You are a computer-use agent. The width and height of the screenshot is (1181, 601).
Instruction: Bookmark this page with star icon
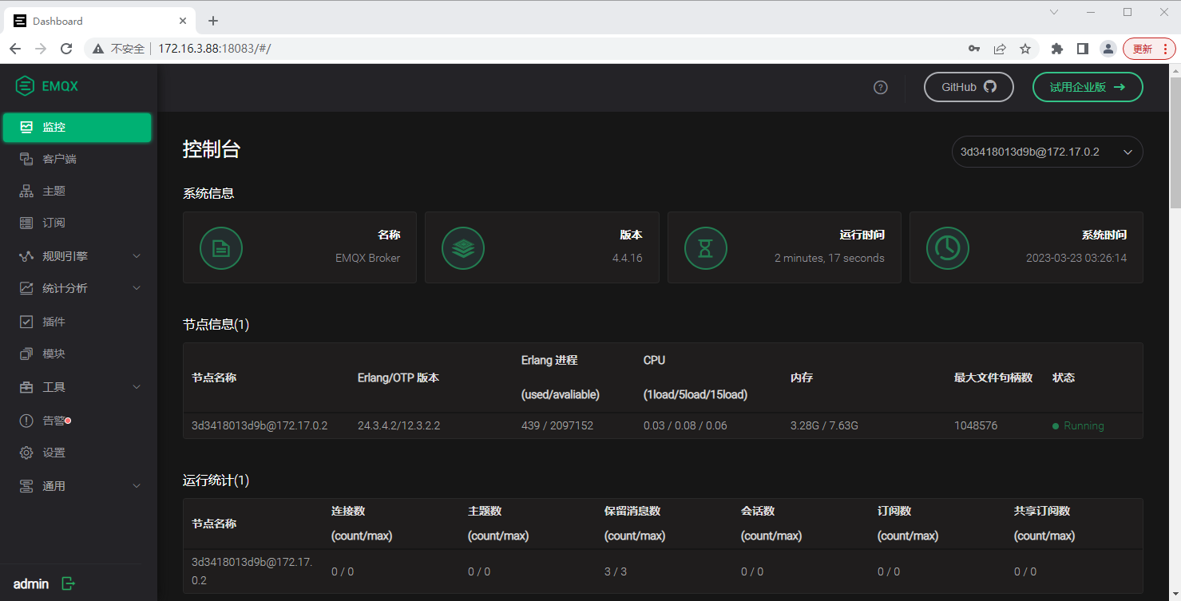(x=1025, y=49)
